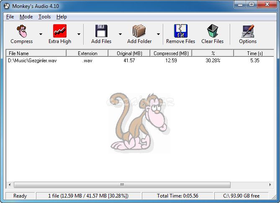
Task: Click the C:\ 93.90 GB free status entry
Action: tap(241, 196)
